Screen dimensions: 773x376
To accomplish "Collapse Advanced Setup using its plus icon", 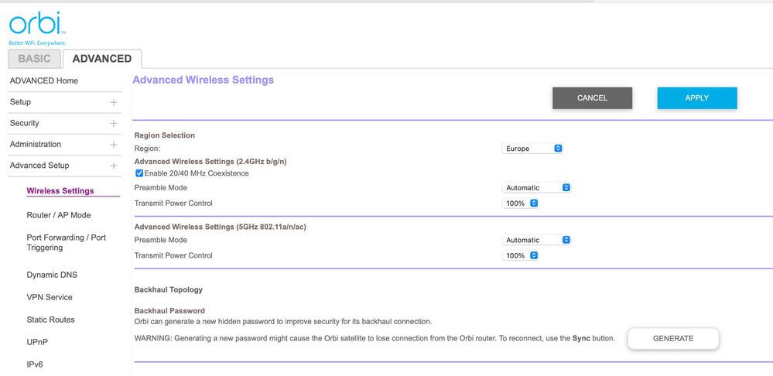I will click(x=114, y=166).
